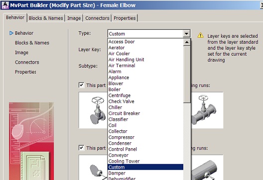Screen dimensions: 263x180
Task: Click the red drafting illustration in left panel
Action: pos(31,141)
